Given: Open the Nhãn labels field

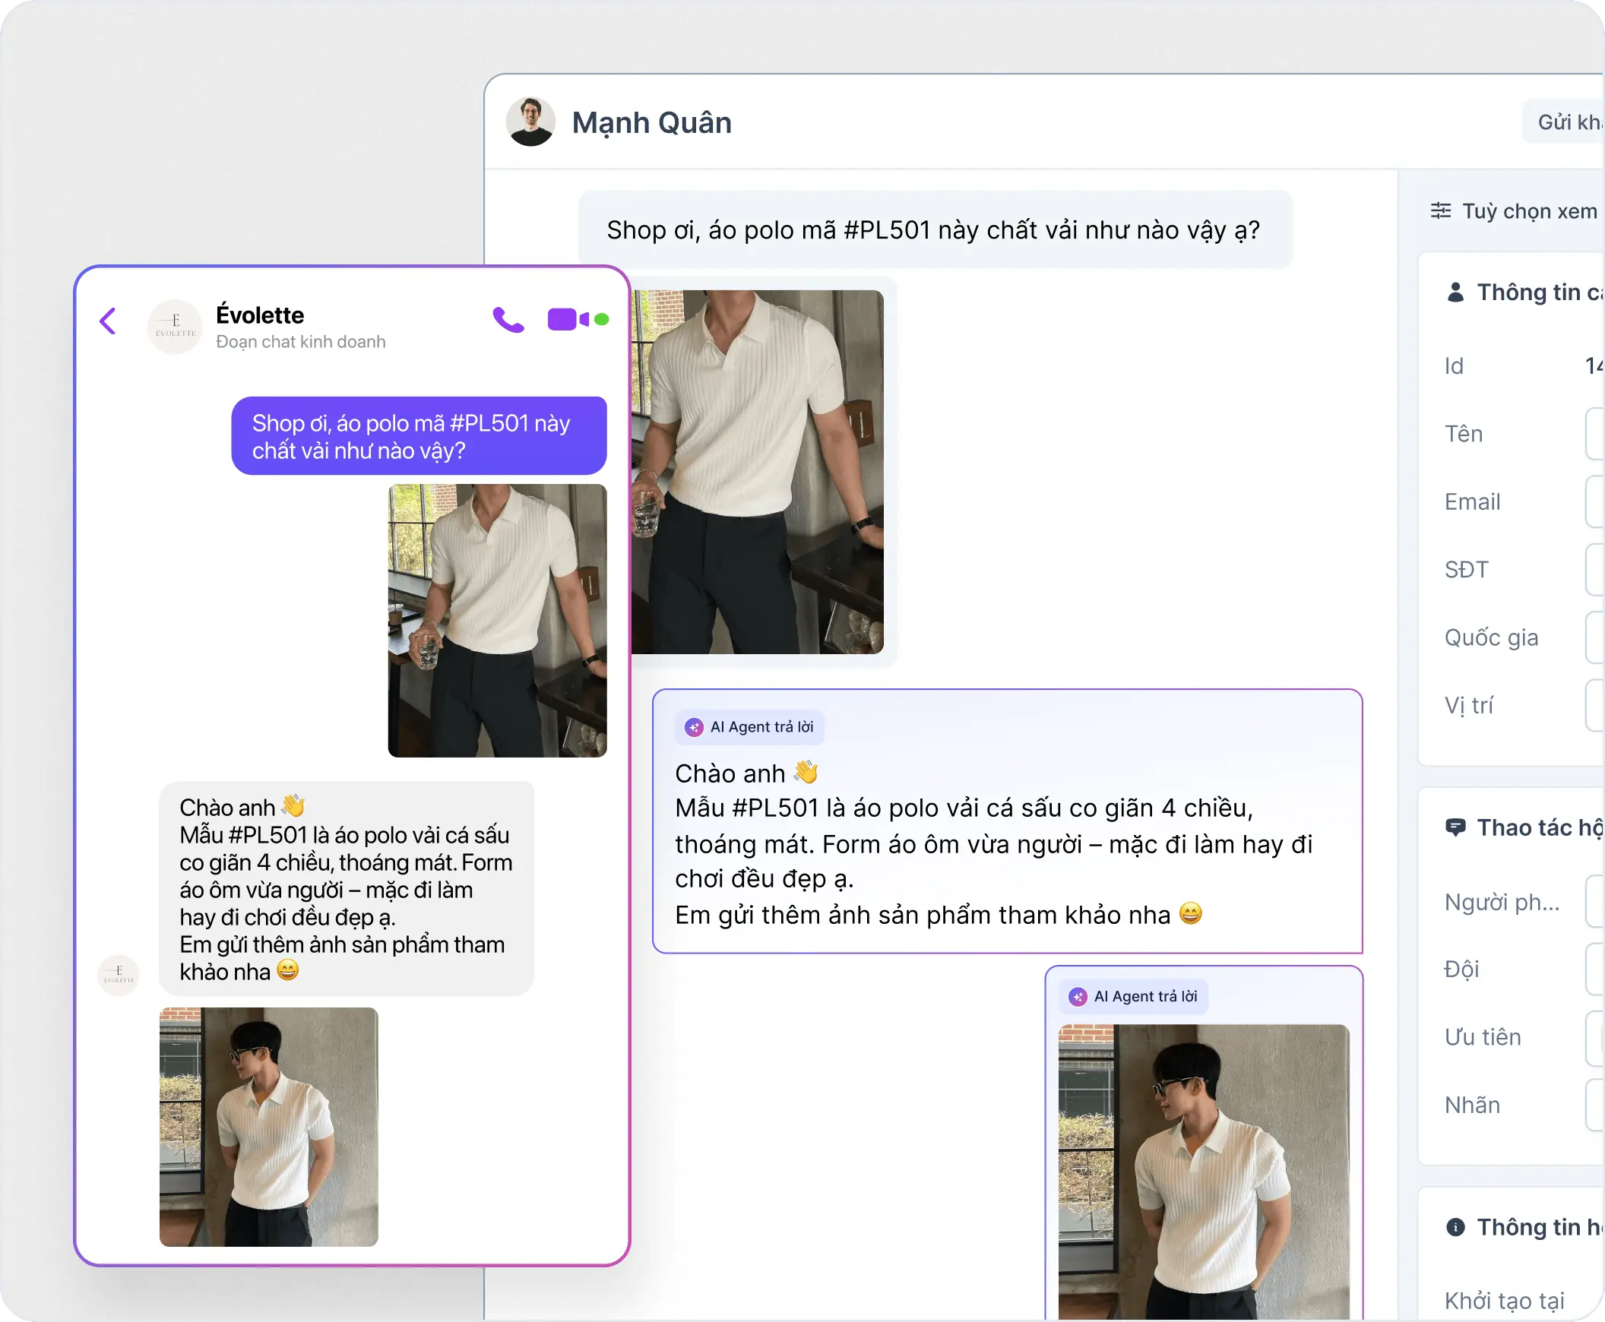Looking at the screenshot, I should coord(1595,1105).
